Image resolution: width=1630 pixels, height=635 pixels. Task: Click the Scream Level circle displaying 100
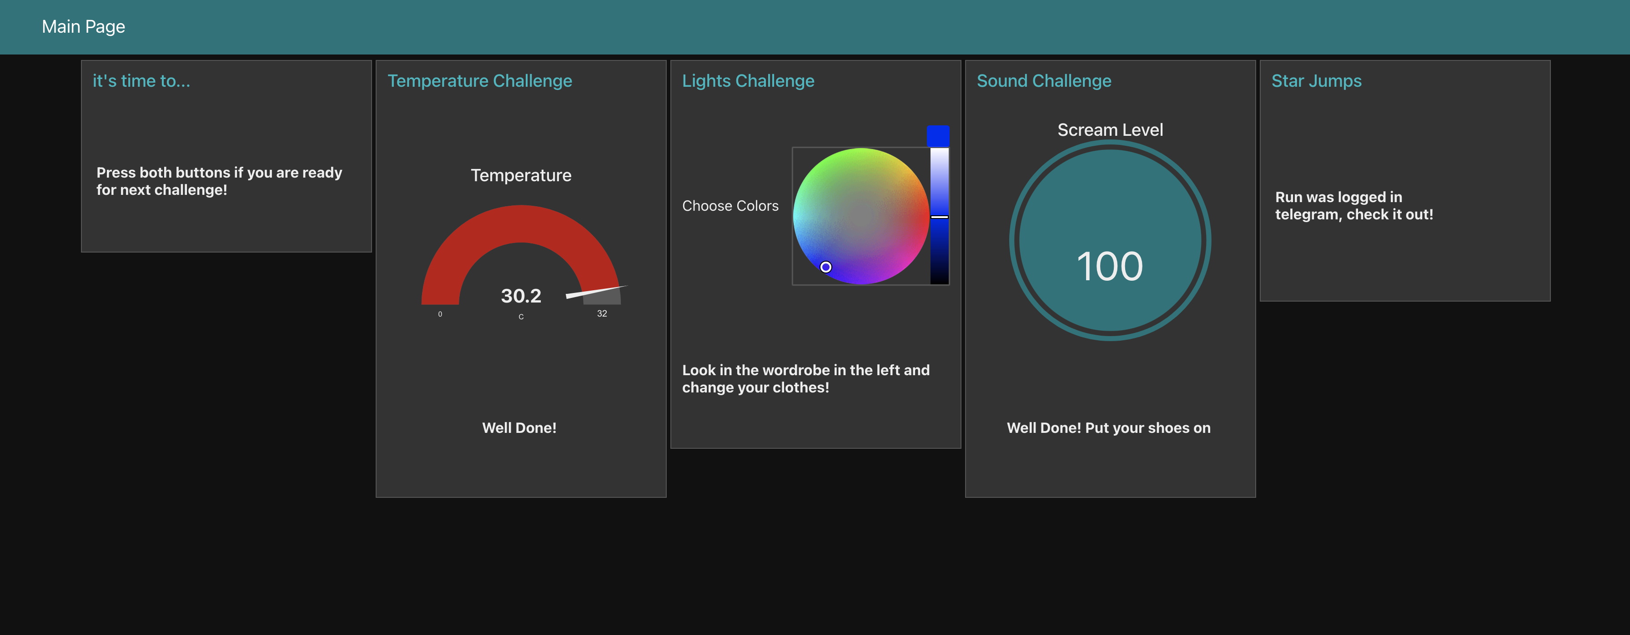(1109, 240)
